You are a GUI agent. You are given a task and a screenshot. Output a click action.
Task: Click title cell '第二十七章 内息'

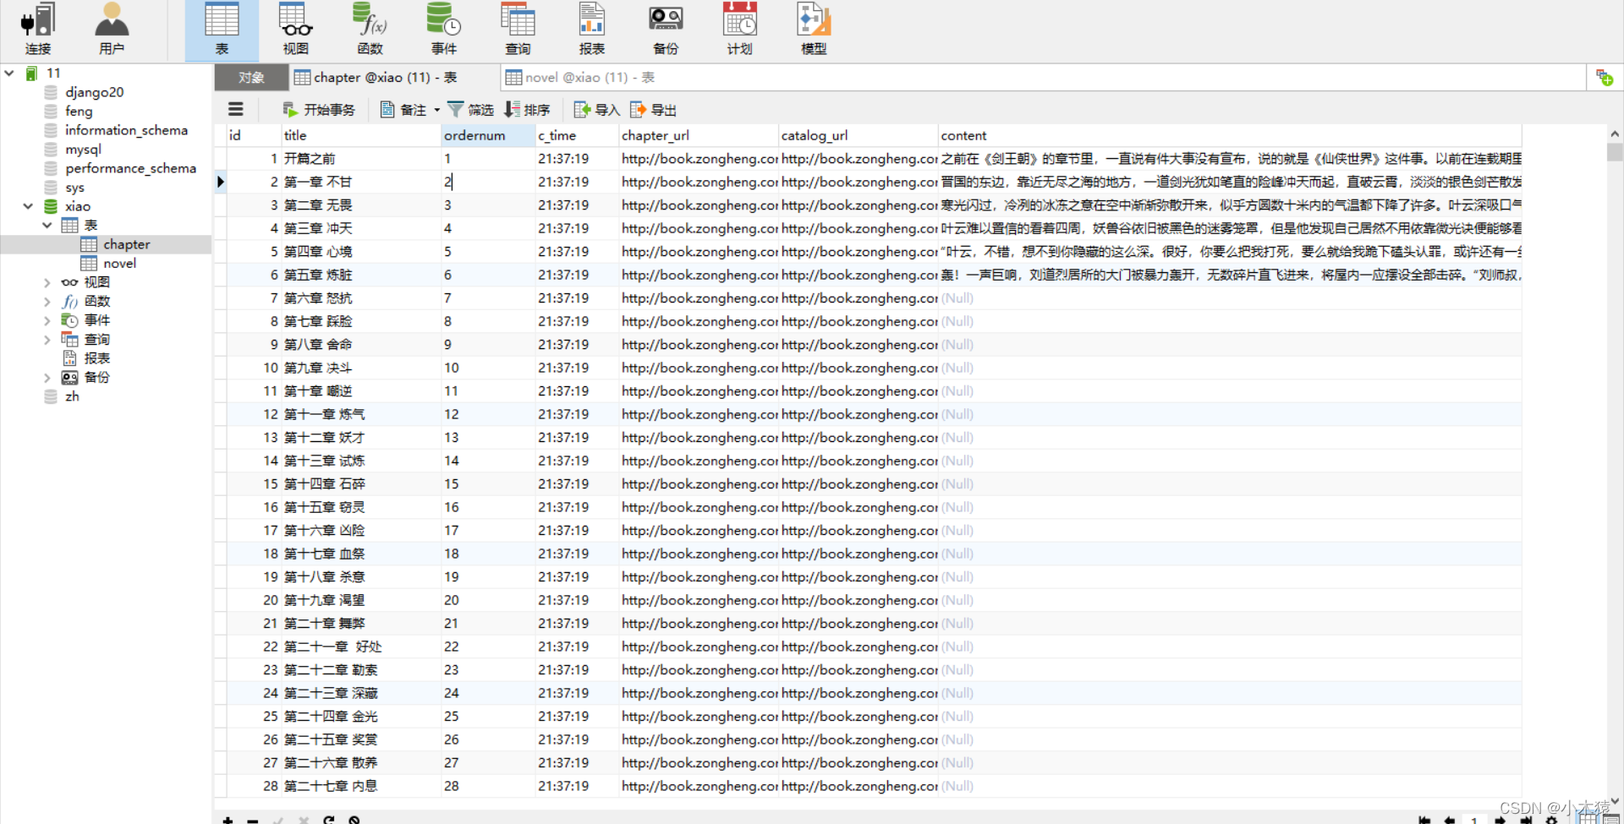361,786
